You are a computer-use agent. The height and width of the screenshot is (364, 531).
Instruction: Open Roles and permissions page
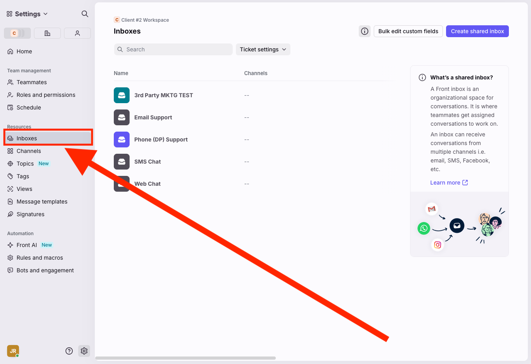pyautogui.click(x=46, y=95)
